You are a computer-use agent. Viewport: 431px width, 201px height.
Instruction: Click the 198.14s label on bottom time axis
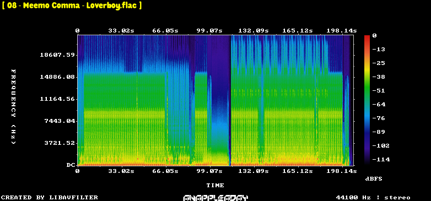[342, 171]
